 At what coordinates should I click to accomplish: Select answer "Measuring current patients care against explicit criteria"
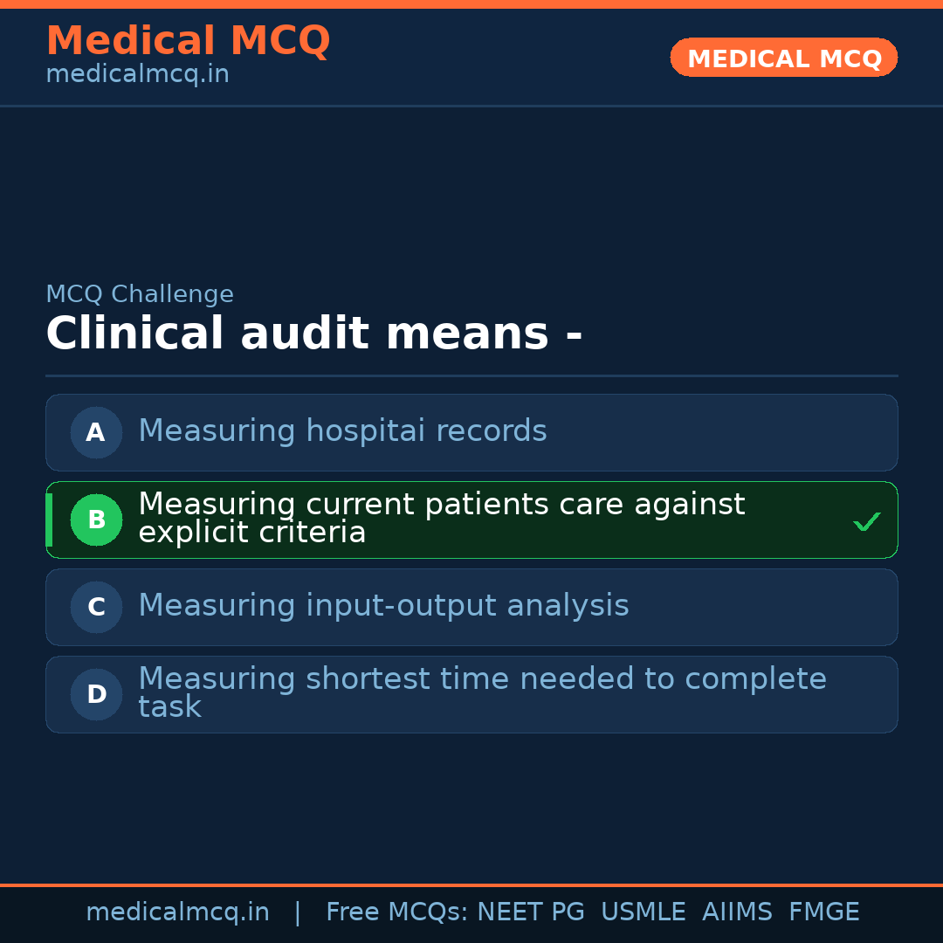click(x=441, y=519)
